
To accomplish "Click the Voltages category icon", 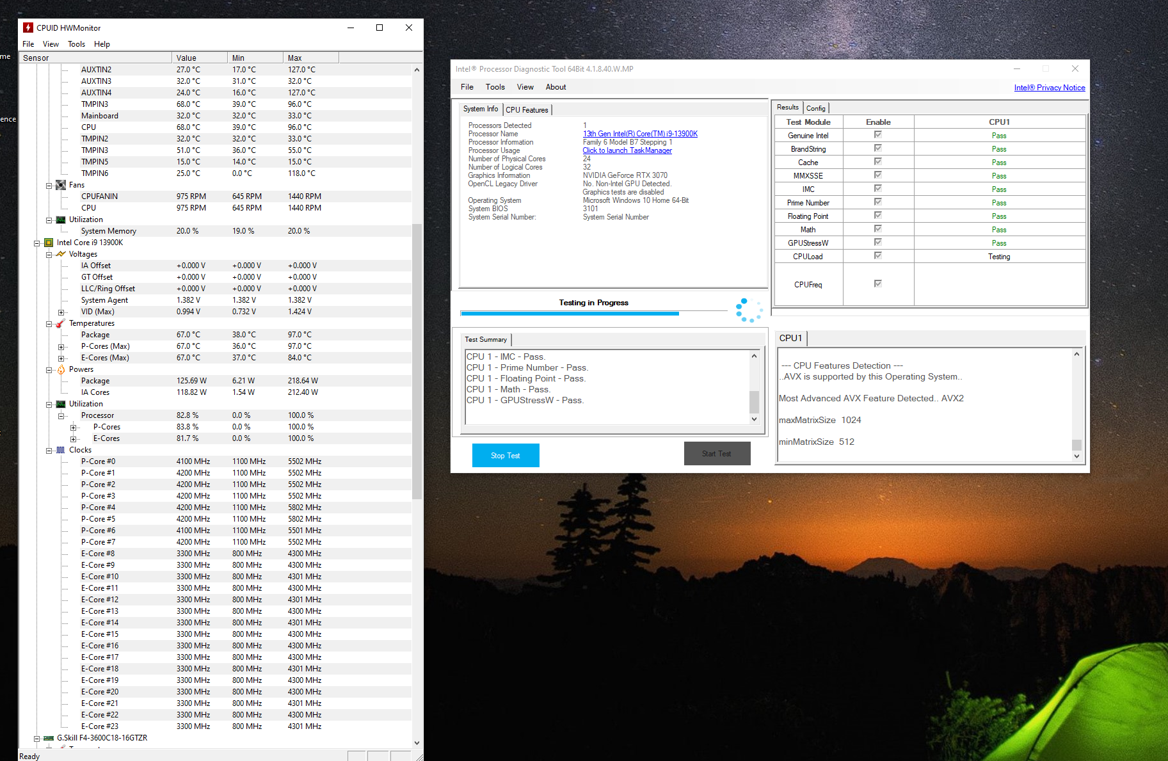I will 61,254.
